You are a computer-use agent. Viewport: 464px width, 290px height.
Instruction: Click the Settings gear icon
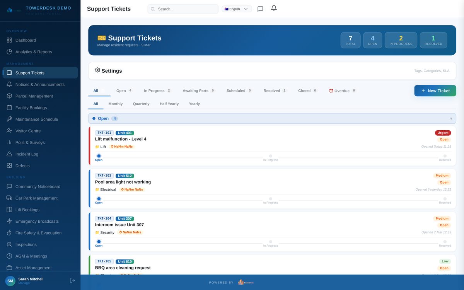[x=97, y=70]
